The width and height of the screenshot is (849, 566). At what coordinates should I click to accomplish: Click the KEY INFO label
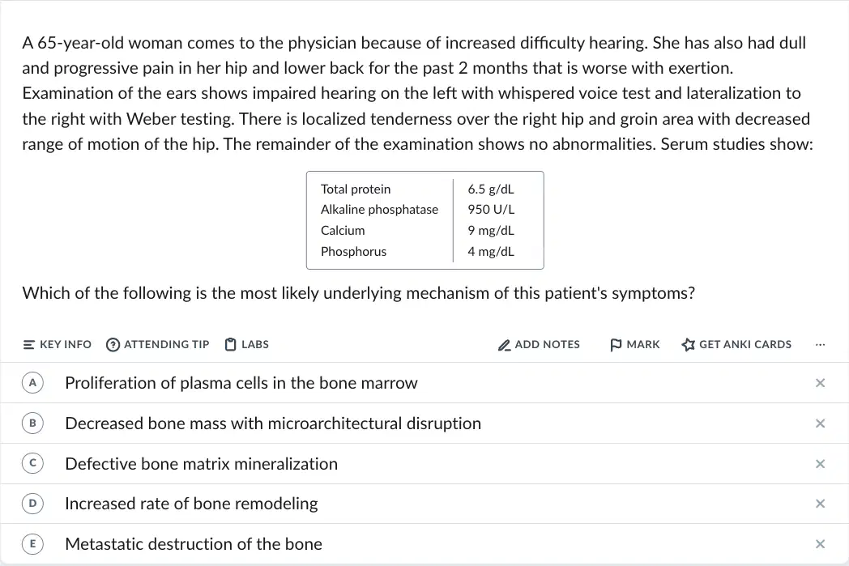click(x=66, y=345)
